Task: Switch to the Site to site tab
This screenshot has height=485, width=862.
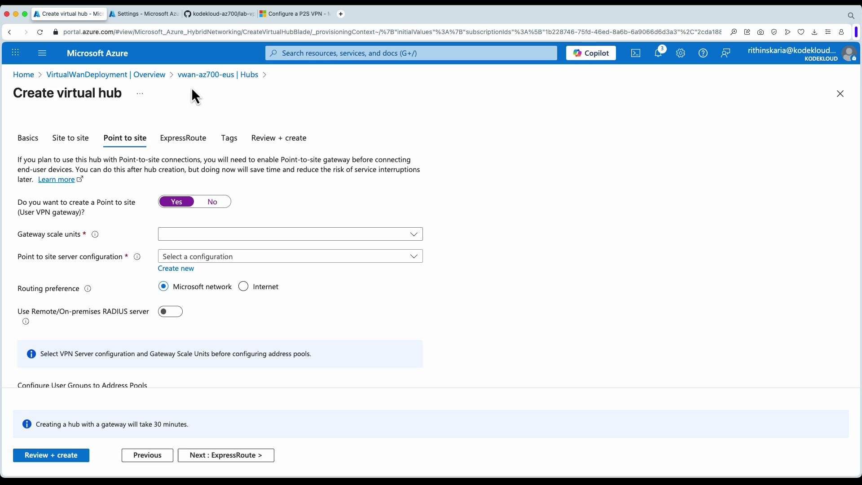Action: [70, 138]
